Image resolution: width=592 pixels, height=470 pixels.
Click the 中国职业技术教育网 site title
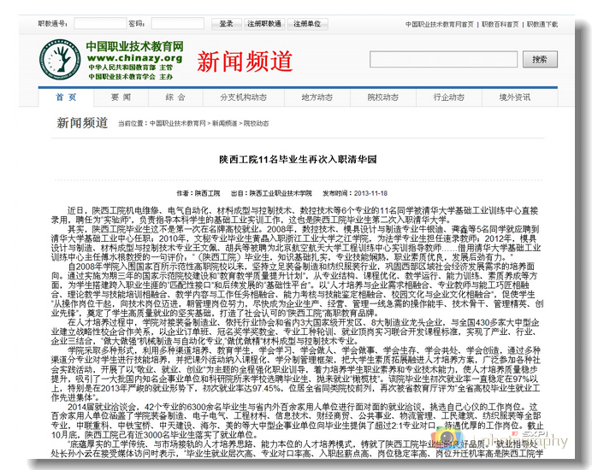(x=134, y=45)
